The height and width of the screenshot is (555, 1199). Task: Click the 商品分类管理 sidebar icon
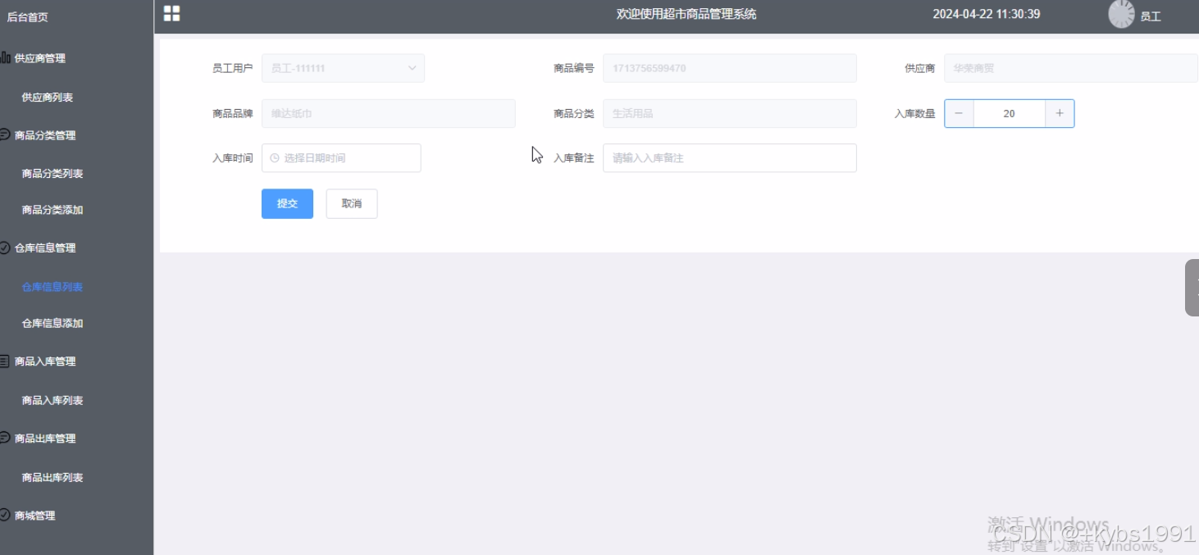5,134
